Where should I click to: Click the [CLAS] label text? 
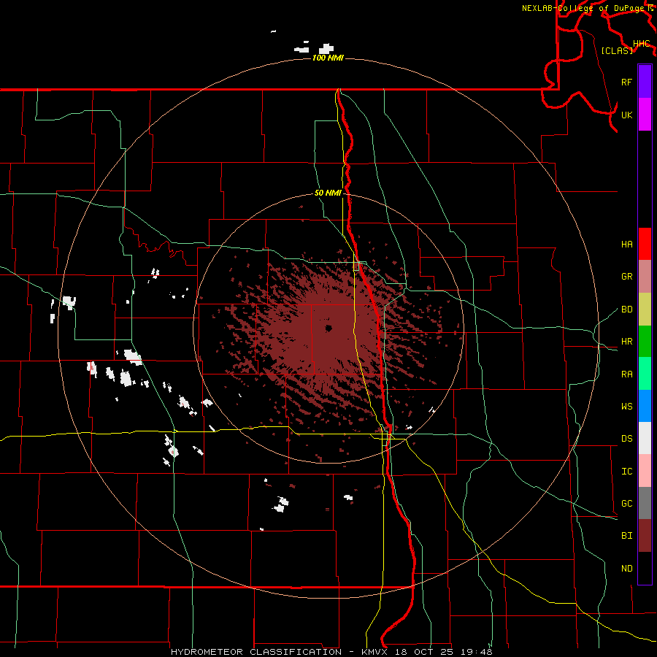(x=617, y=50)
